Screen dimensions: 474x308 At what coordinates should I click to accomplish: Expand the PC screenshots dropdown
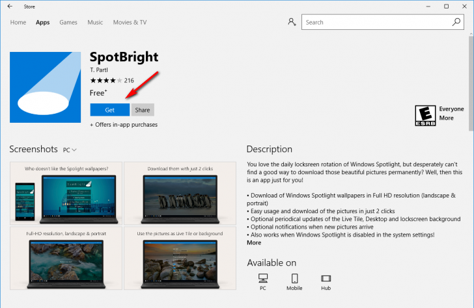click(70, 150)
